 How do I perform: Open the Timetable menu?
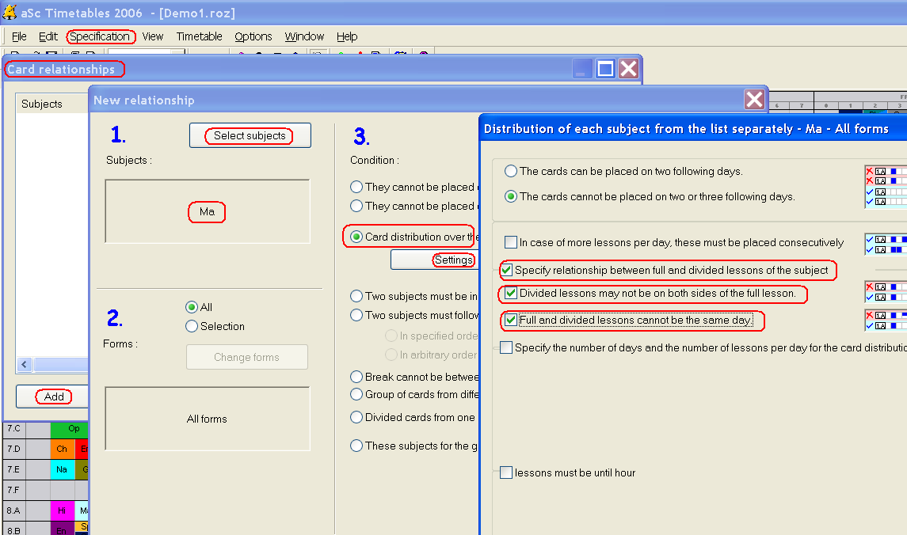199,36
